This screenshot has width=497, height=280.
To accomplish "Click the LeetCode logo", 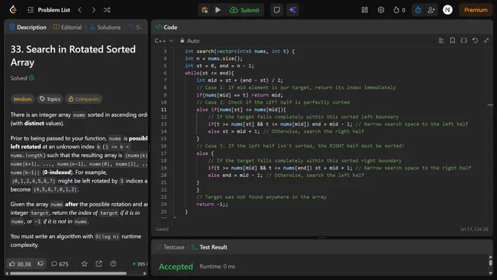I will pyautogui.click(x=13, y=10).
